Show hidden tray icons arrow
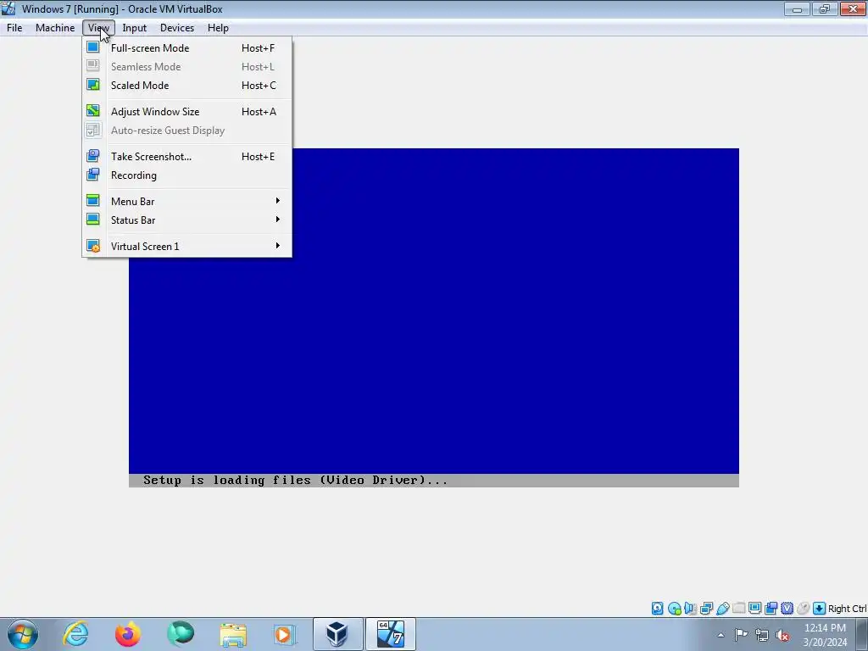Image resolution: width=868 pixels, height=651 pixels. tap(721, 635)
